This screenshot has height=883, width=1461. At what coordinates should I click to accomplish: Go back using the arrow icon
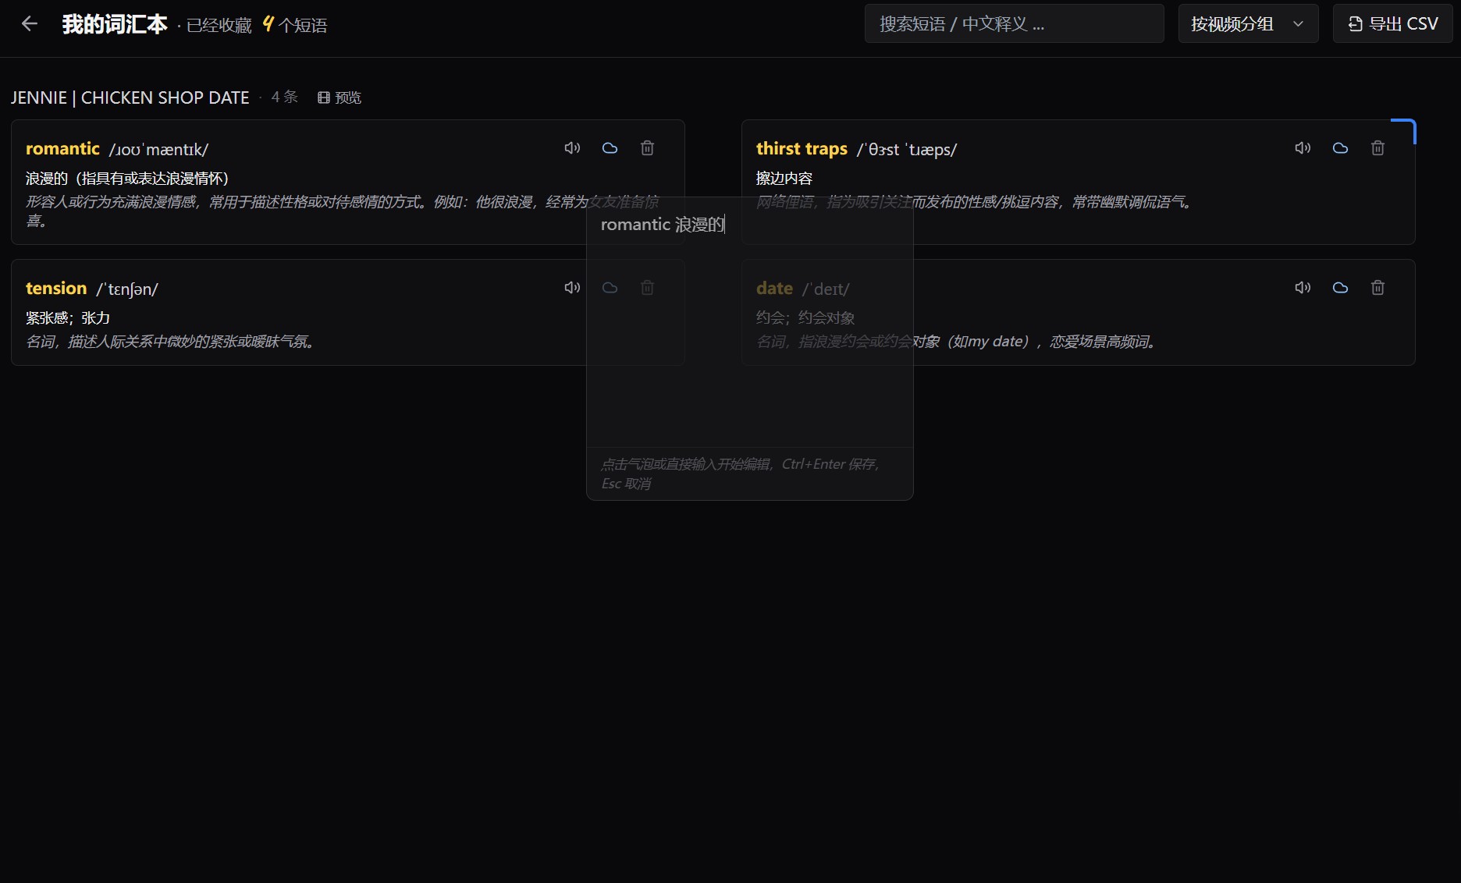coord(30,24)
